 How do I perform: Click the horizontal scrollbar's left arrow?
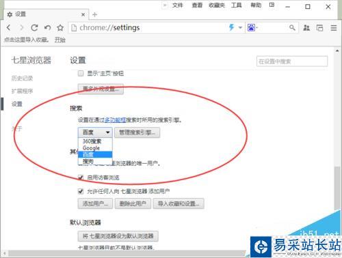click(4, 253)
